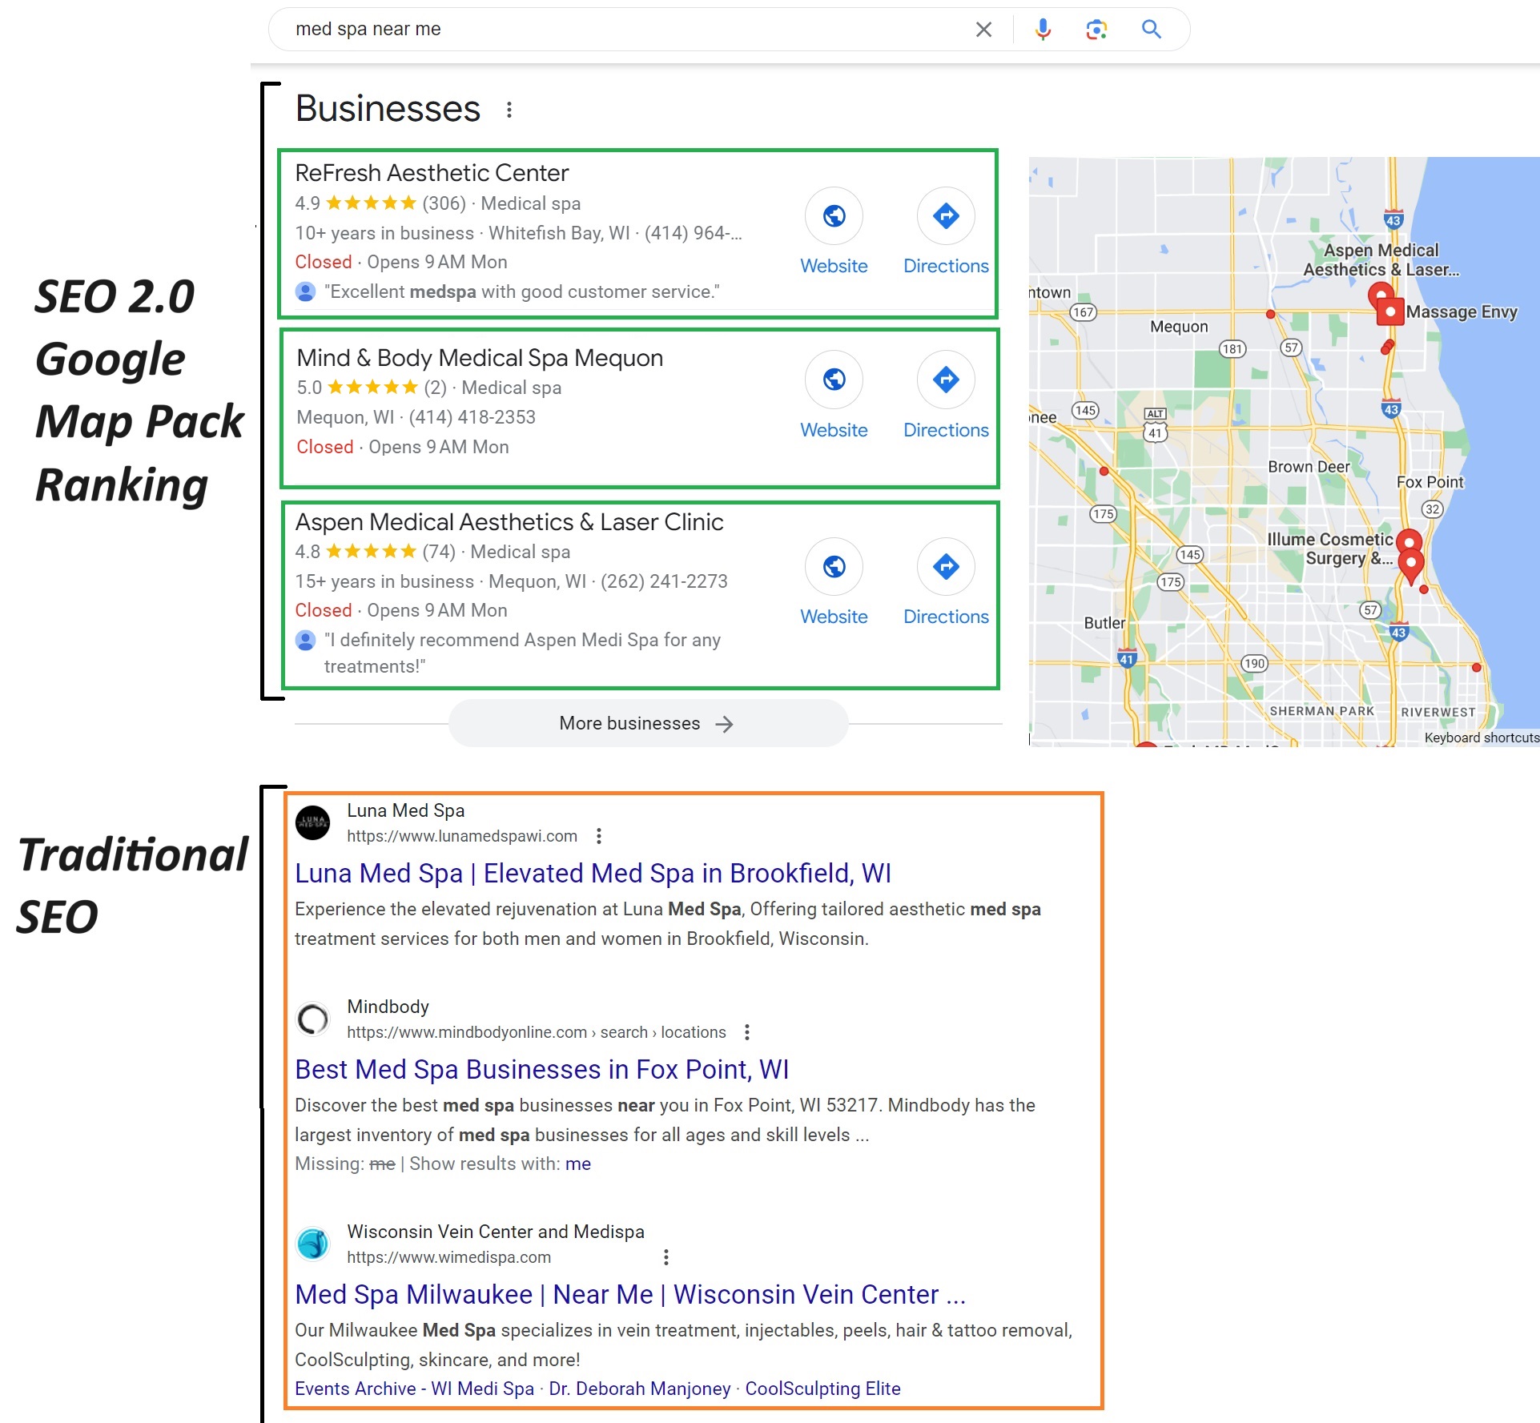Screen dimensions: 1540x1423
Task: Click Mequon label on the map
Action: 1179,327
